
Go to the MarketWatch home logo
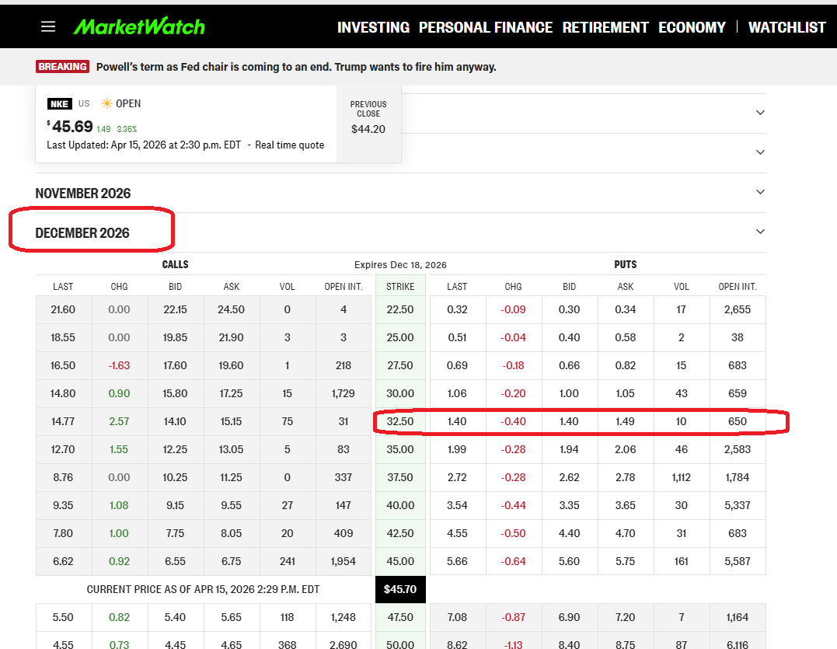pyautogui.click(x=139, y=26)
